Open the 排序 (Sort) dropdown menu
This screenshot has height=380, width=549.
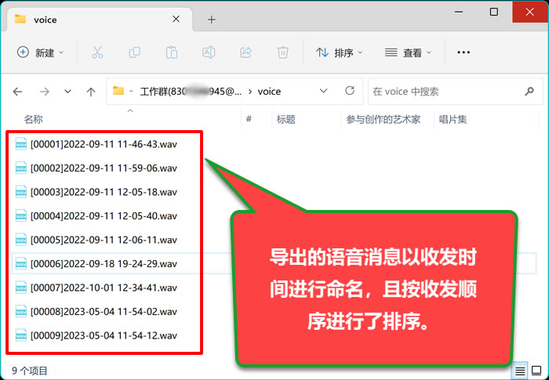click(x=340, y=52)
